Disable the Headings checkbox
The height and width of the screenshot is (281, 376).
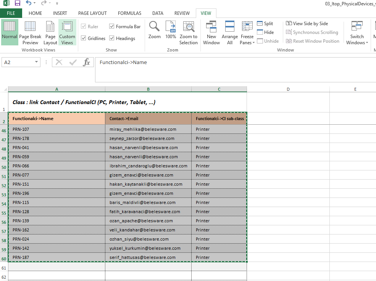112,39
